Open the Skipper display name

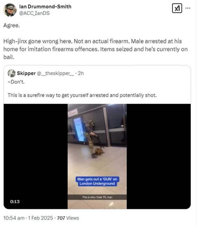click(x=26, y=73)
